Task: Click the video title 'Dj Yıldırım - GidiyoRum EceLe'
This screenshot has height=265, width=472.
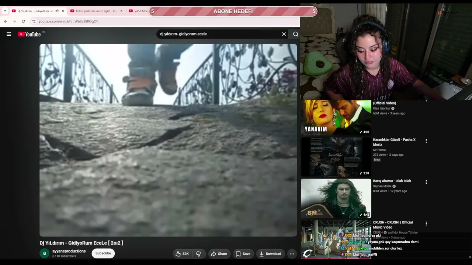Action: [x=81, y=243]
